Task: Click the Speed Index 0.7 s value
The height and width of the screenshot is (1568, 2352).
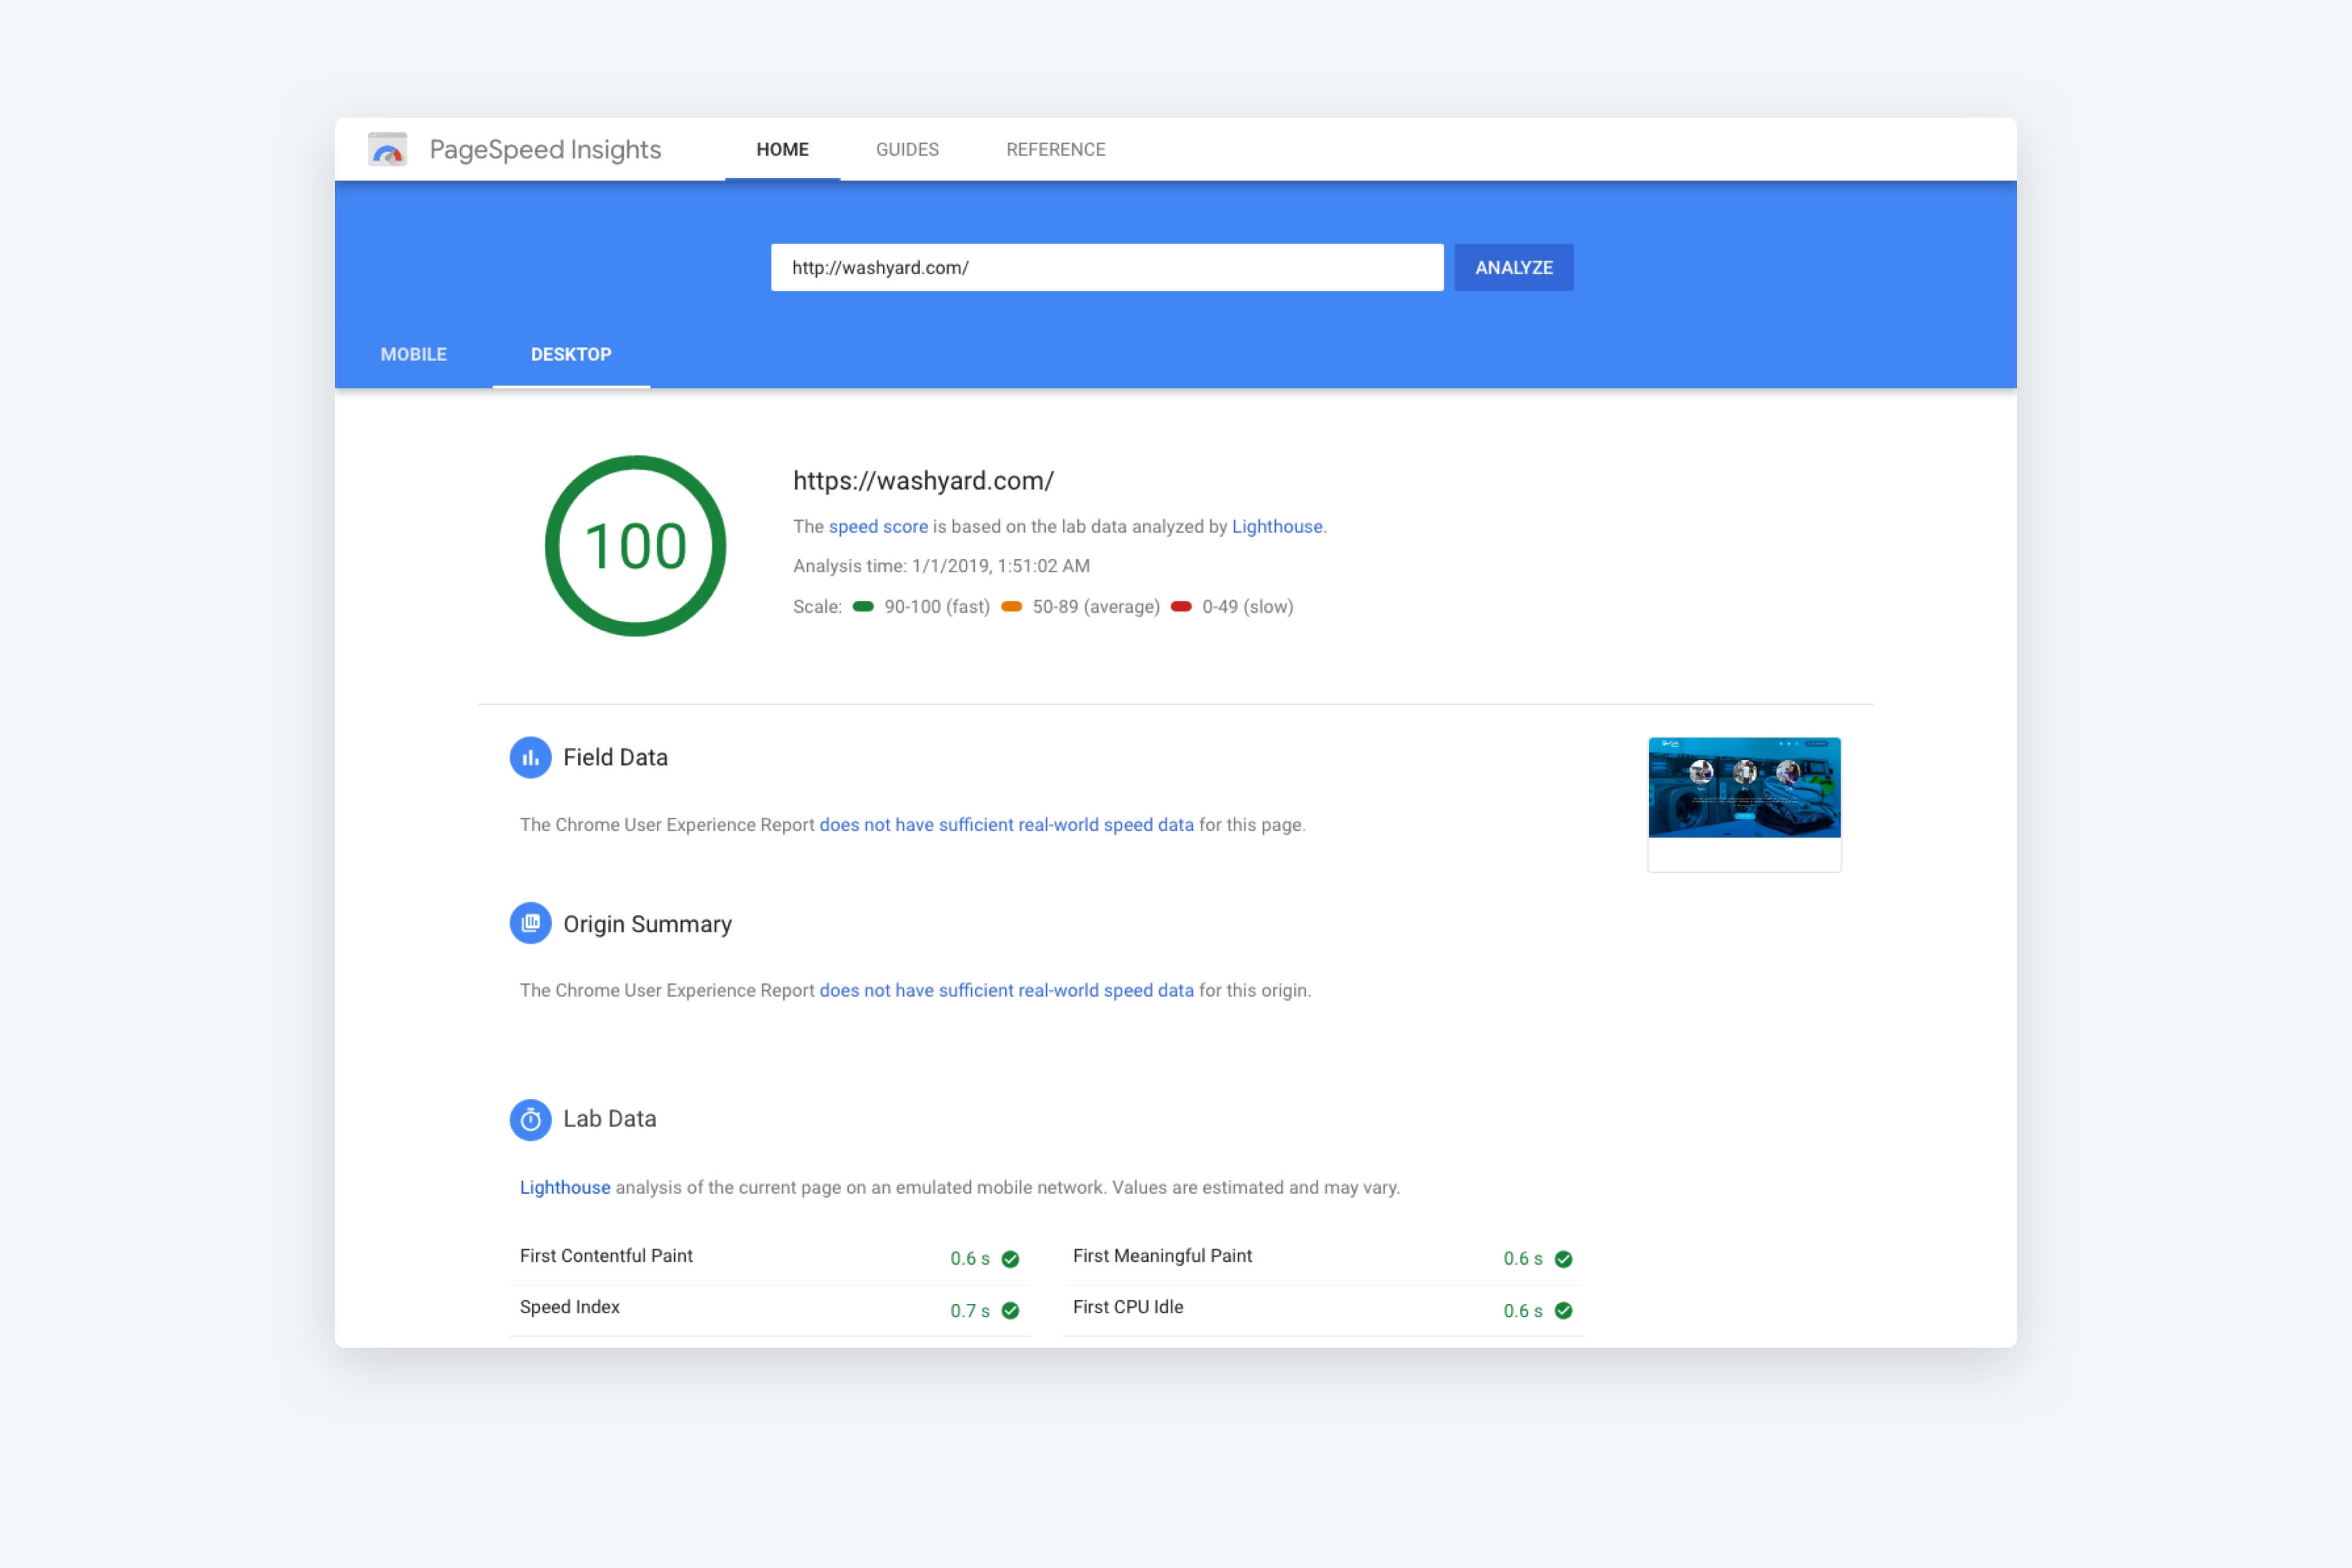Action: tap(970, 1310)
